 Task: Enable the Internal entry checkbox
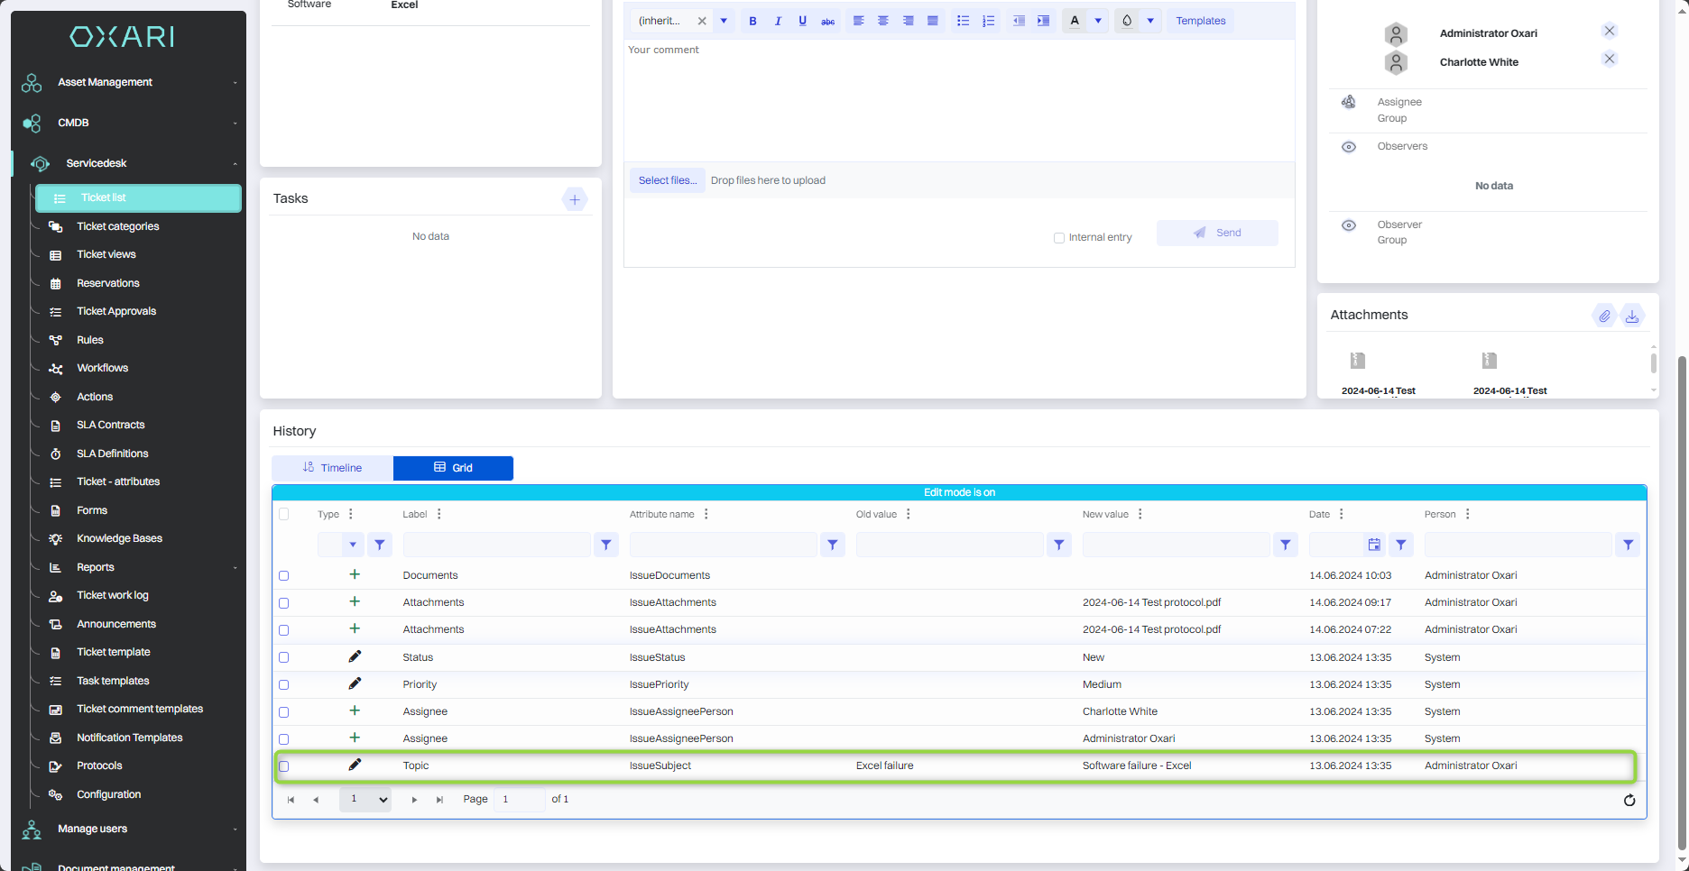coord(1059,238)
